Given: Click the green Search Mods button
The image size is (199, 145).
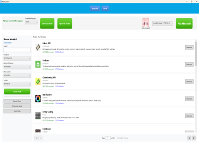Looking at the screenshot, I should (x=17, y=92).
